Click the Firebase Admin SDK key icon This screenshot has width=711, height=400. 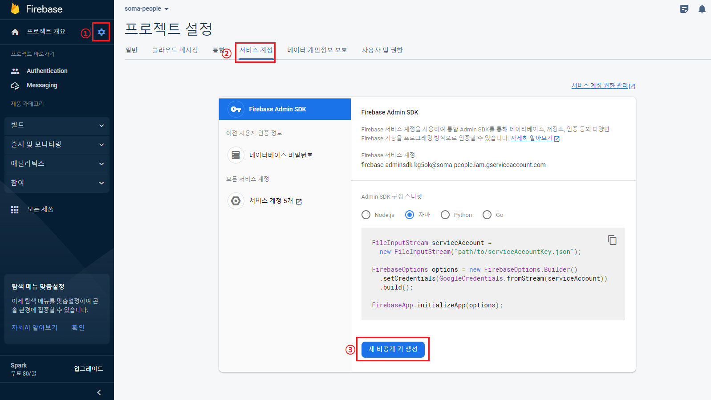(236, 109)
